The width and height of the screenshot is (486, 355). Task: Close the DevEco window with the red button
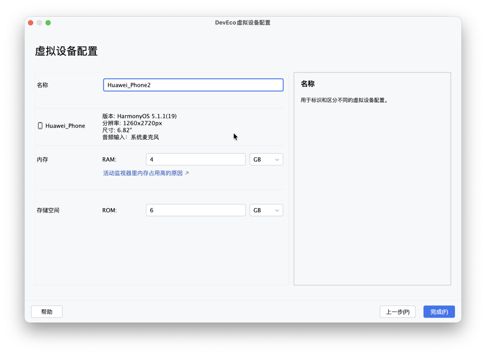(x=31, y=23)
